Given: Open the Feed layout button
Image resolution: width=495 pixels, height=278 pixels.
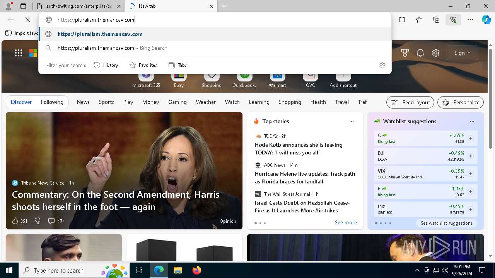Looking at the screenshot, I should 410,102.
